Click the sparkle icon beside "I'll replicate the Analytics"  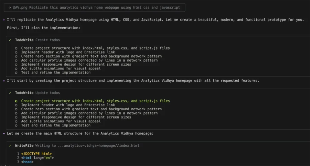(x=3, y=20)
